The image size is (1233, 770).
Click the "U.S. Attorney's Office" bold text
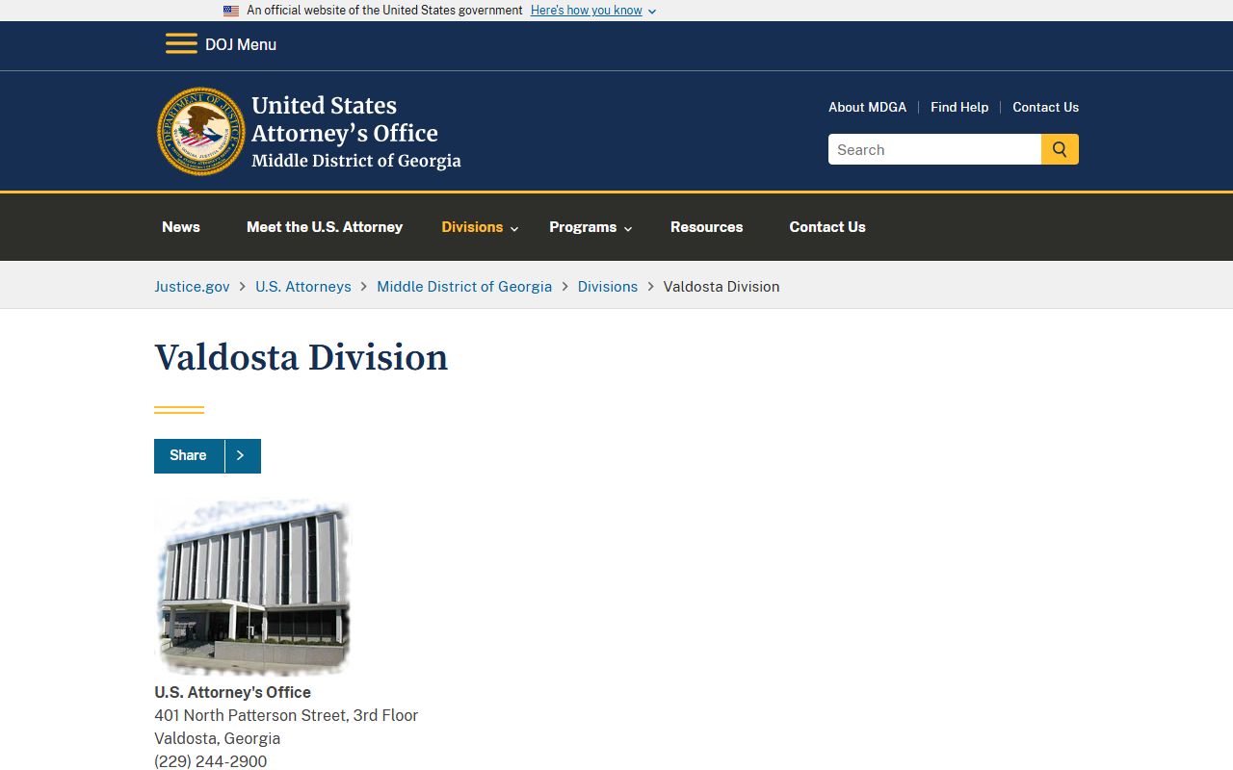pos(233,692)
